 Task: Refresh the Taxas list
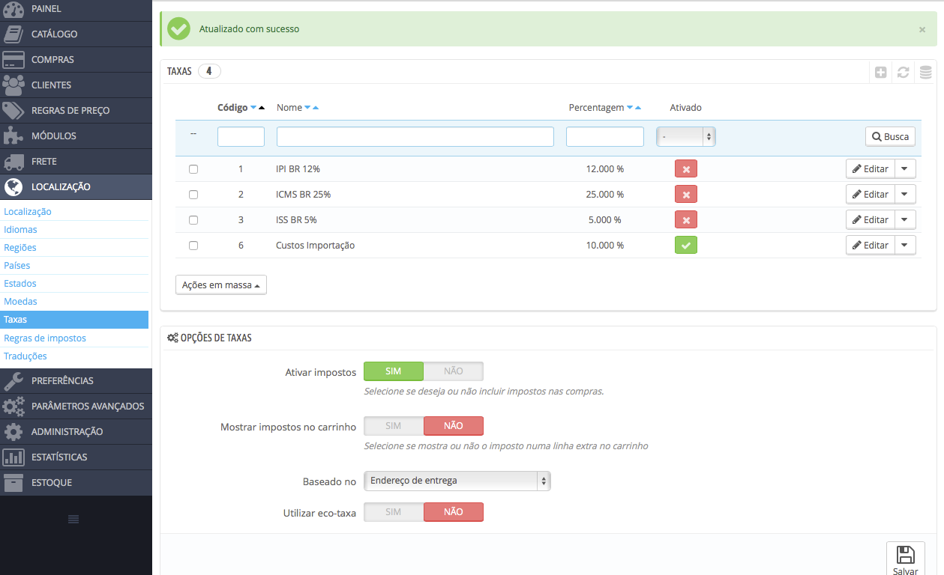(904, 72)
